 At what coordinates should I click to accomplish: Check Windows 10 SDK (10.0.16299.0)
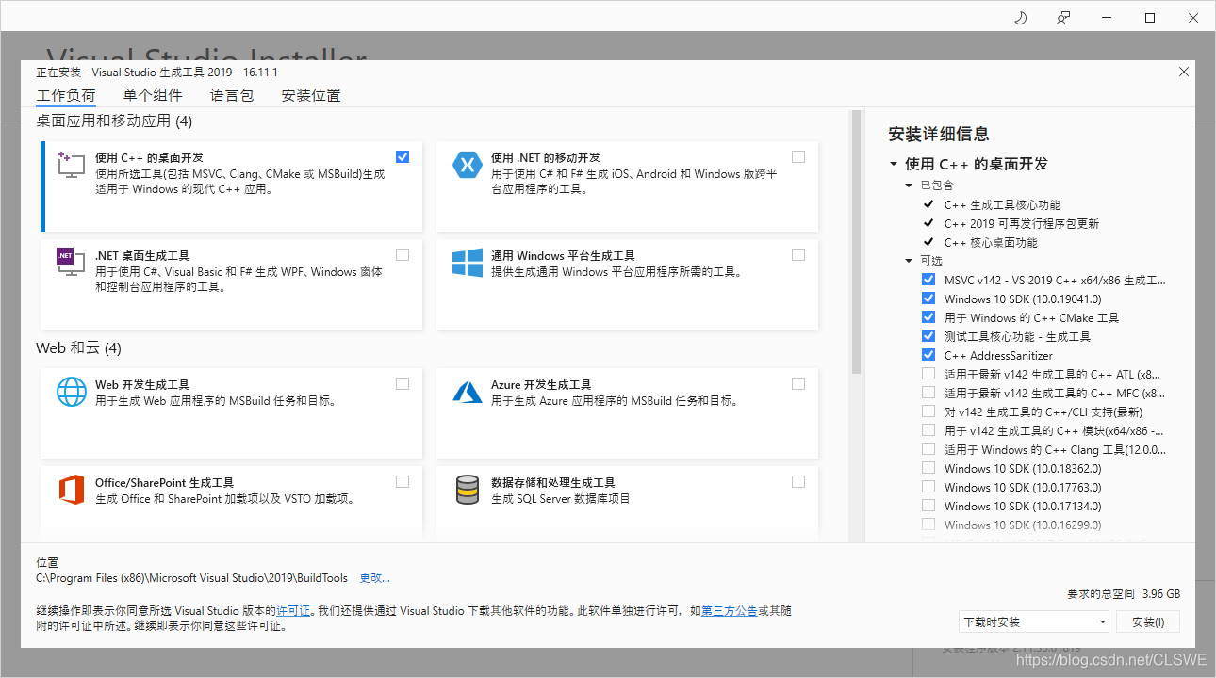928,525
